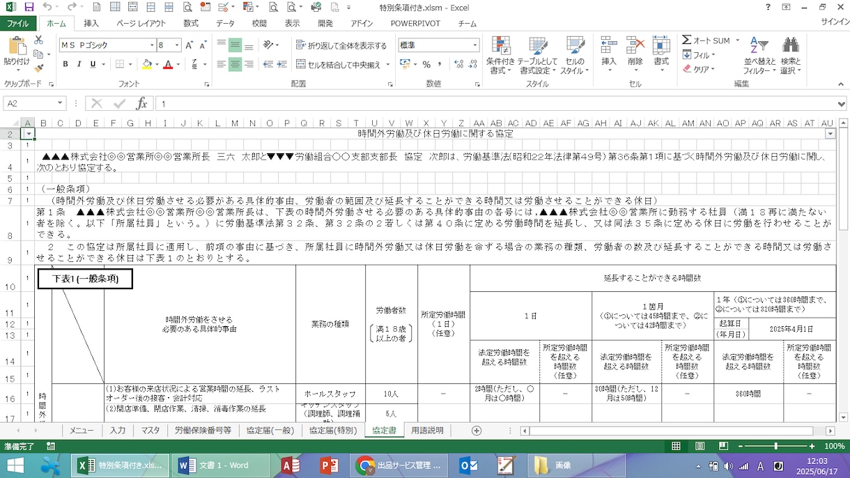Screen dimensions: 850x478
Task: Open 条件付き書式 conditional formatting
Action: 500,55
